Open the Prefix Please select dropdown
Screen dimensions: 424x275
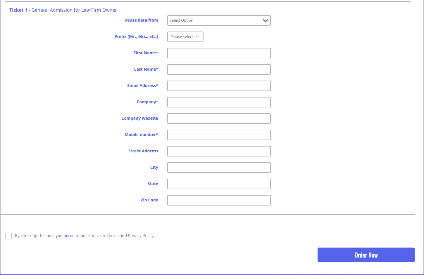coord(185,37)
